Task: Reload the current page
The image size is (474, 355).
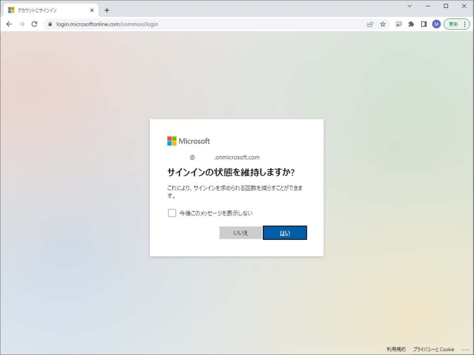Action: tap(34, 24)
